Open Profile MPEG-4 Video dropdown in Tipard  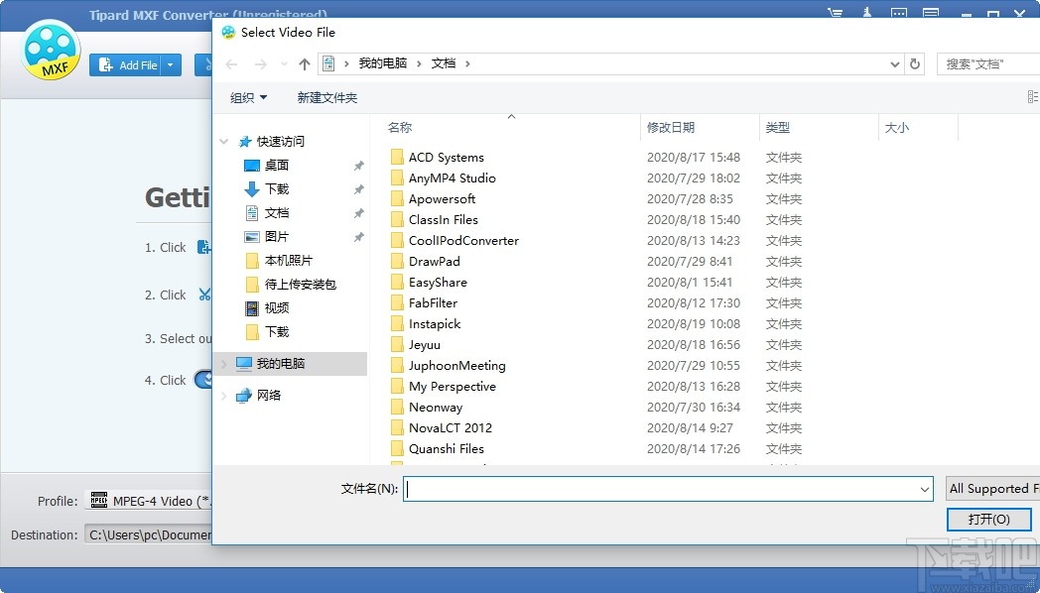(148, 501)
